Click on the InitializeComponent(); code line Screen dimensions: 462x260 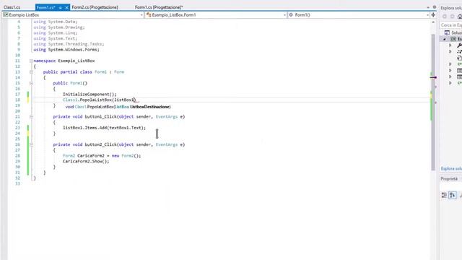(90, 95)
